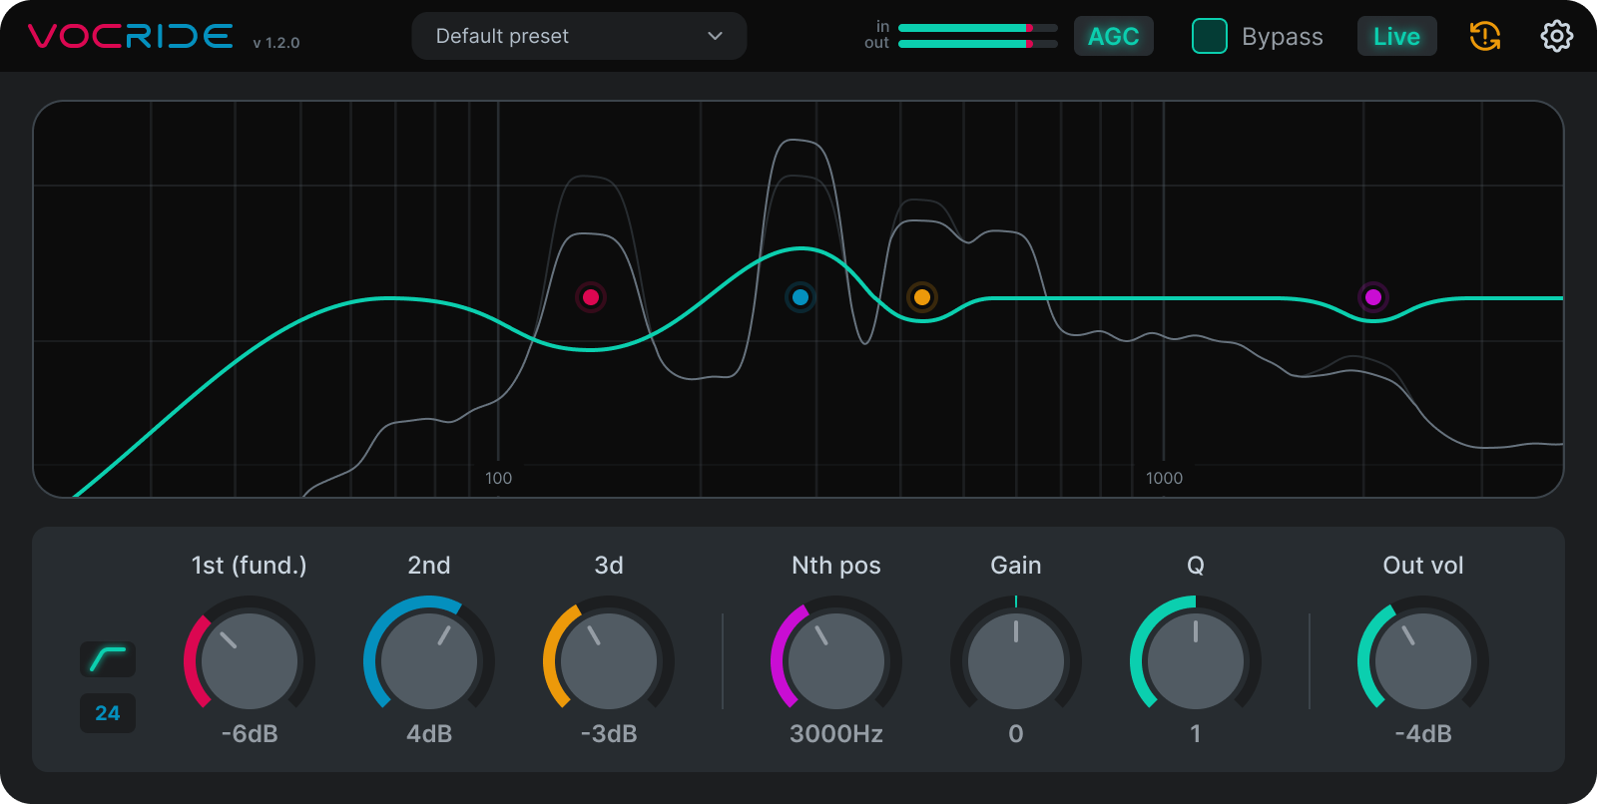Select the magenta Nth node on graph

1373,297
